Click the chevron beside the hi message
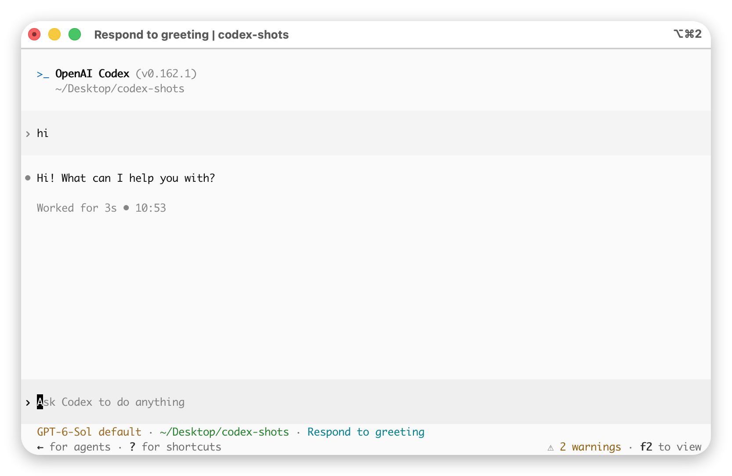The image size is (732, 476). (28, 133)
